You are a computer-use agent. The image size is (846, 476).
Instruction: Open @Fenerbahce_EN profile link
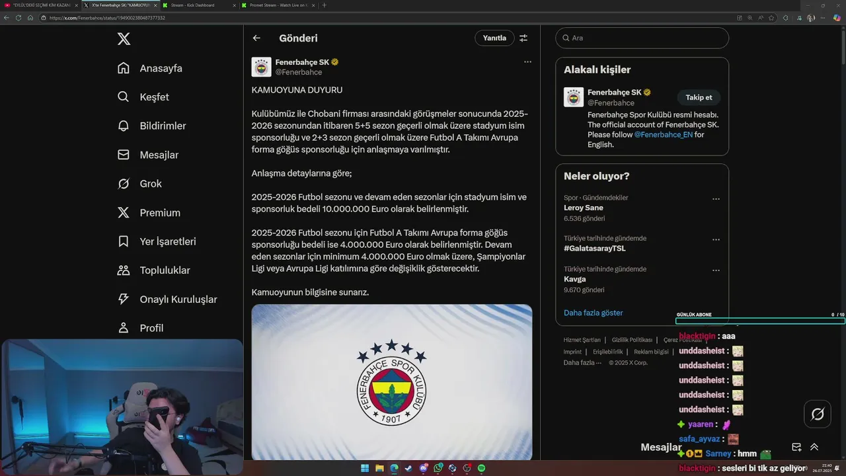click(x=664, y=135)
